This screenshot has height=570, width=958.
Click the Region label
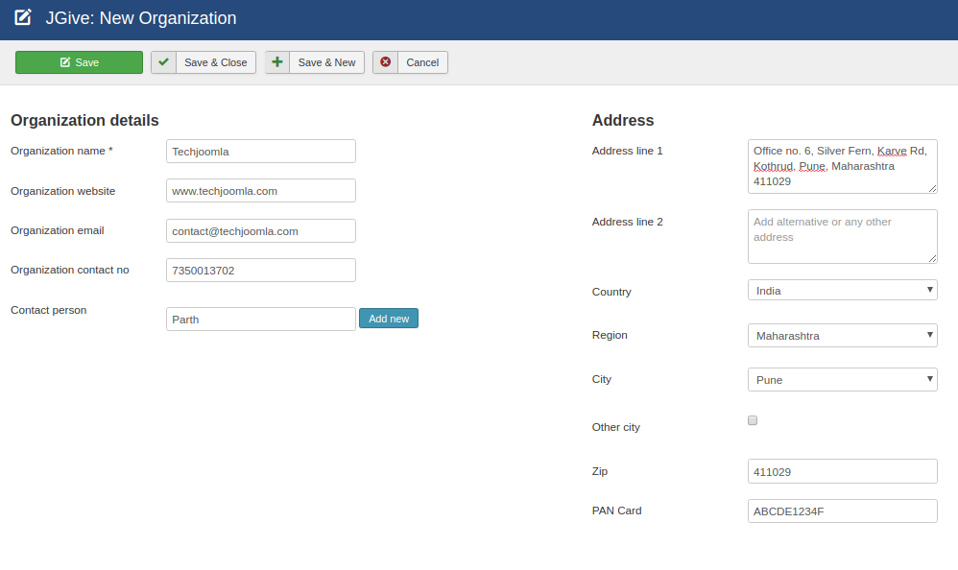[x=610, y=335]
